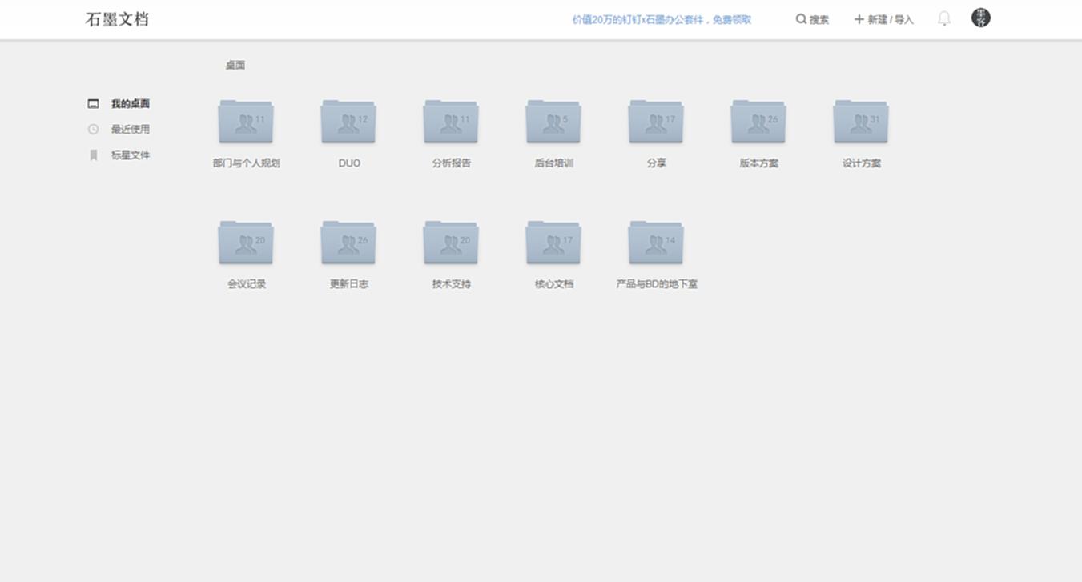Open the 产品与BD的地下室 folder icon

point(656,243)
